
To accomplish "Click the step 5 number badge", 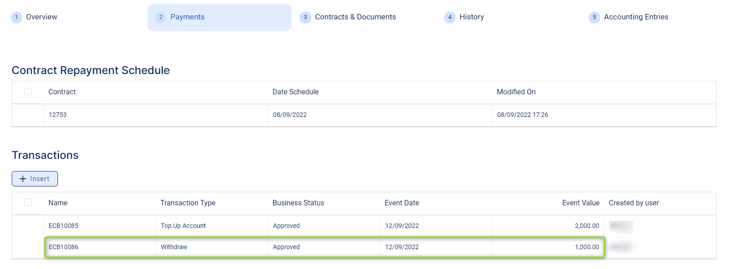I will point(594,17).
